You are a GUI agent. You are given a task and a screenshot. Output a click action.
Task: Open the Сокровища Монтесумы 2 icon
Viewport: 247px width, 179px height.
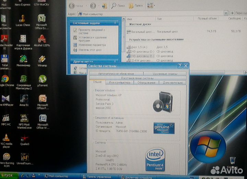click(x=24, y=82)
